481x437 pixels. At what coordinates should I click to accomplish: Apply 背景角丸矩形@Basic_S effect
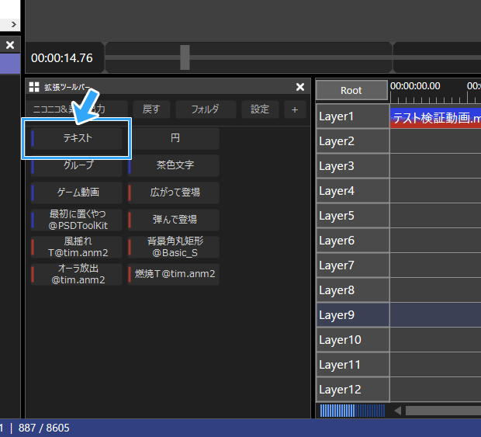(x=174, y=247)
